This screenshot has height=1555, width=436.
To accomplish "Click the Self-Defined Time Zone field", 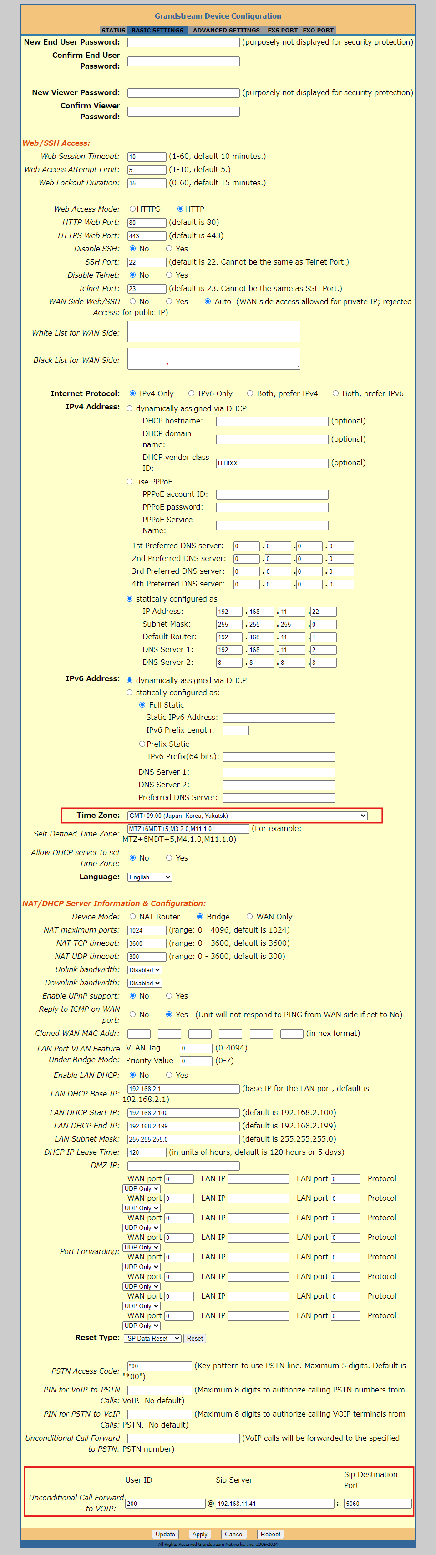I will pos(188,829).
